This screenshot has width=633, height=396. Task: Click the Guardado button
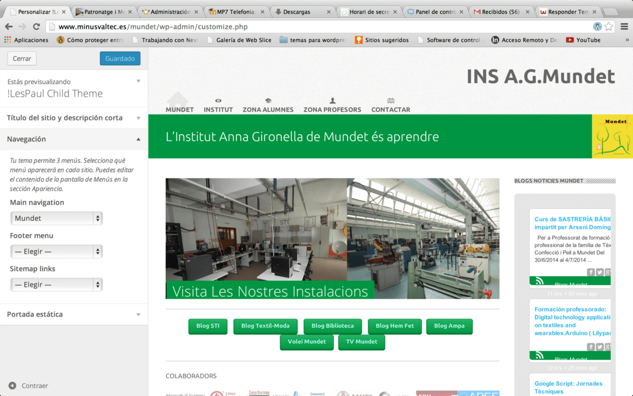(x=120, y=59)
